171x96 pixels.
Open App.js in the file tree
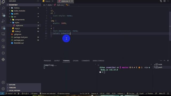[24, 29]
